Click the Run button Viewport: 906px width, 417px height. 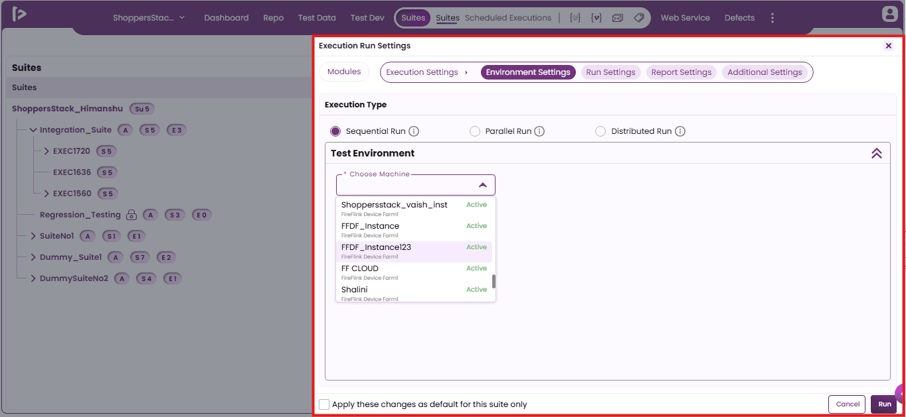[x=884, y=404]
